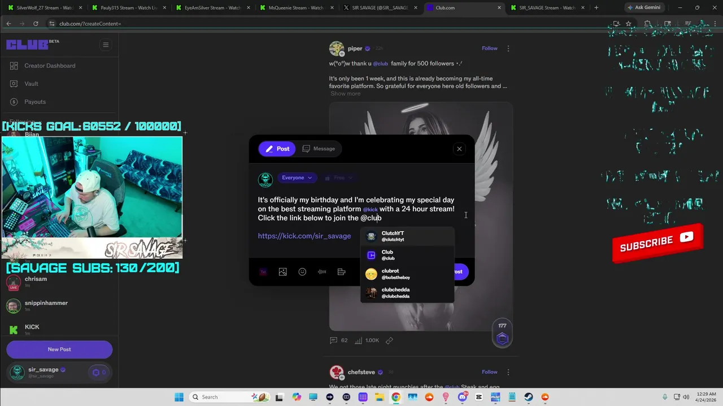Choose clubchedda from mention suggestions
Image resolution: width=723 pixels, height=406 pixels.
click(x=407, y=293)
